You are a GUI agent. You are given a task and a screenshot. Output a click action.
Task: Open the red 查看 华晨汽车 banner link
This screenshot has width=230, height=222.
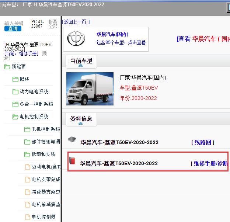203,39
